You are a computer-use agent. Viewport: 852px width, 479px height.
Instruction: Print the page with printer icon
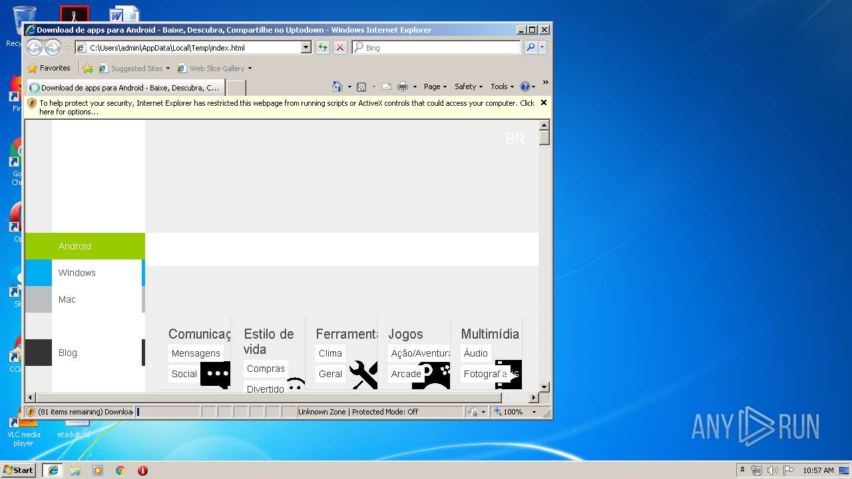click(x=403, y=86)
